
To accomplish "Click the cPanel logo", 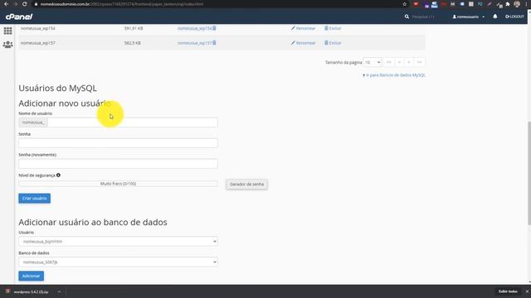I will pyautogui.click(x=19, y=17).
